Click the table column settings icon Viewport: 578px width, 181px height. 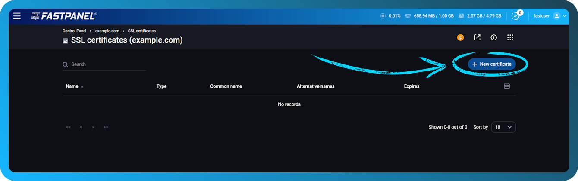click(x=507, y=86)
